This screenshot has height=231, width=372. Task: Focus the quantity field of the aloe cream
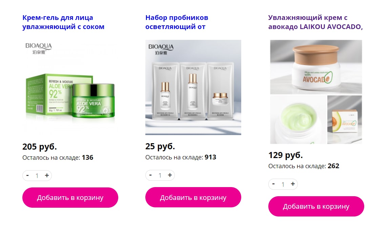click(37, 176)
